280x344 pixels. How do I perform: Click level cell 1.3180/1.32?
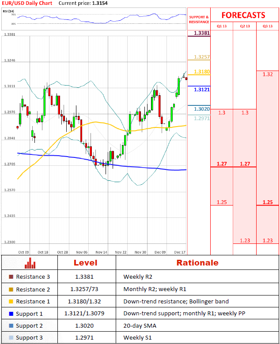click(x=84, y=302)
